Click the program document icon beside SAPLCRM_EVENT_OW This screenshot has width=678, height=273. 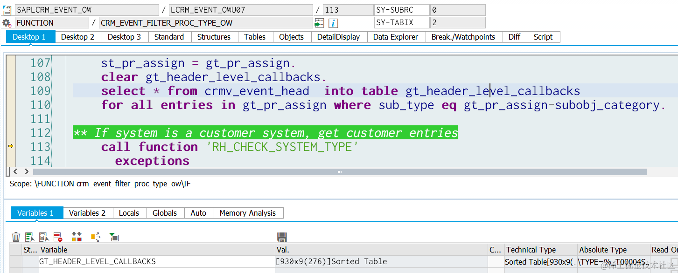coord(7,10)
